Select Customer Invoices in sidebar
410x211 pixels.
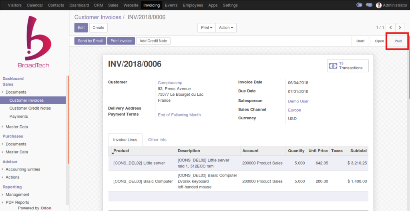[33, 100]
